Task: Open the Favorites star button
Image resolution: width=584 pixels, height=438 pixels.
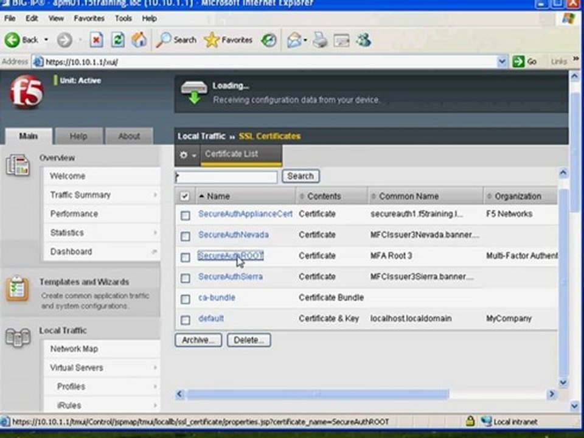Action: point(212,40)
